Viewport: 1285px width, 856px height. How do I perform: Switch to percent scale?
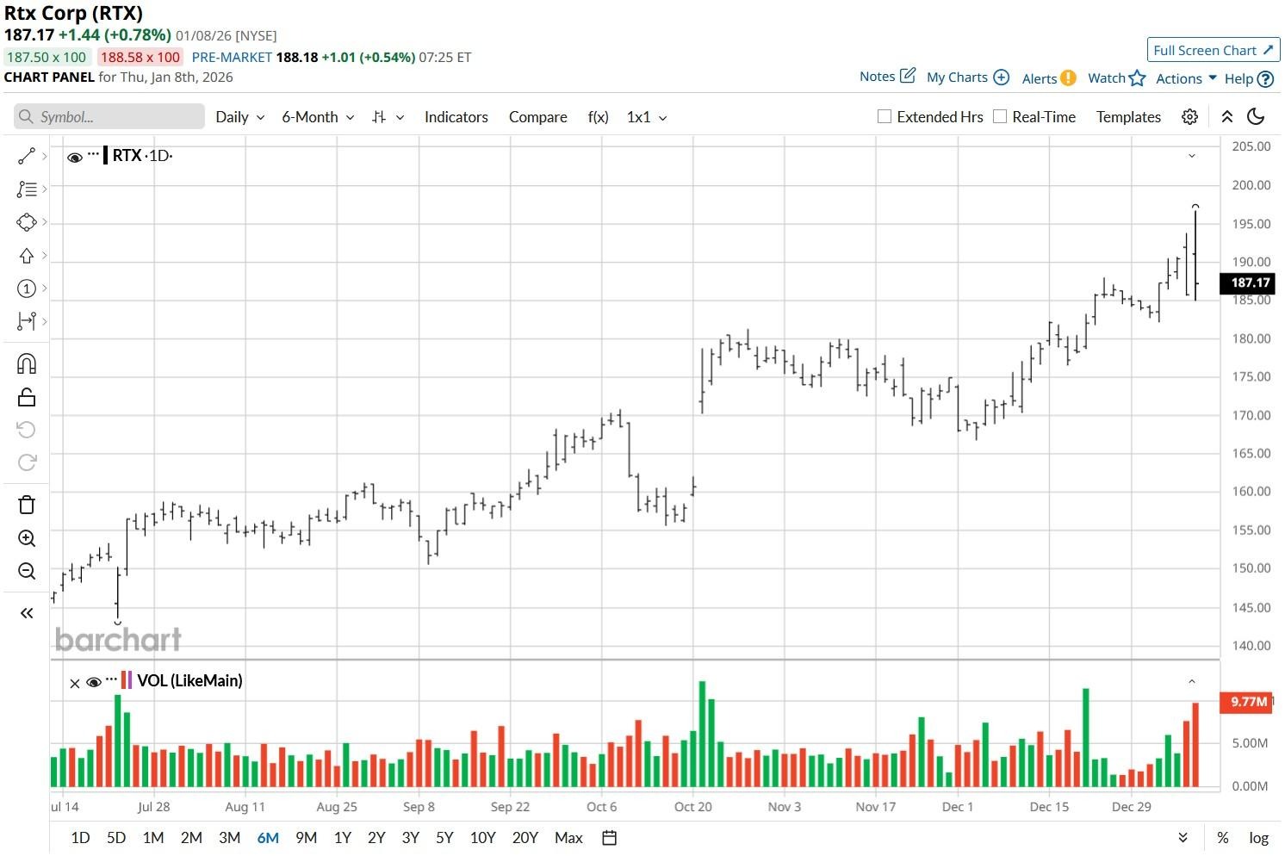[1223, 838]
